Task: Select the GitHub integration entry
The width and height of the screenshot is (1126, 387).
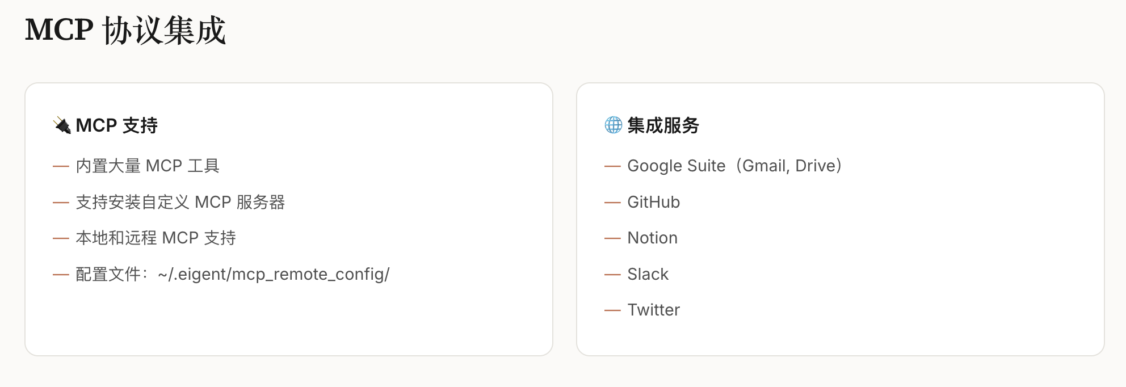Action: pos(654,202)
